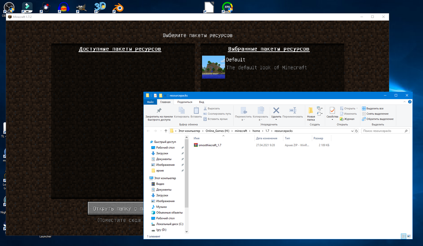Image resolution: width=423 pixels, height=246 pixels.
Task: Open new item dropdown in Создать group
Action: coord(319,109)
